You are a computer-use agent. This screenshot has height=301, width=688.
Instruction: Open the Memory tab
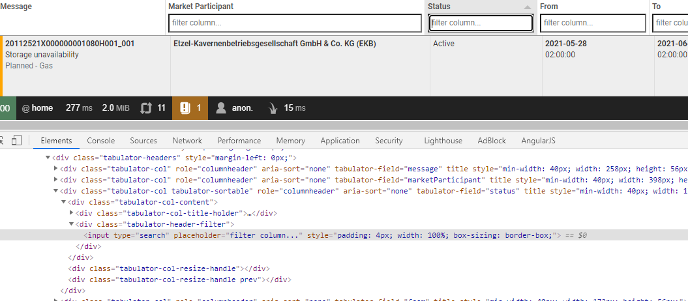coord(290,141)
